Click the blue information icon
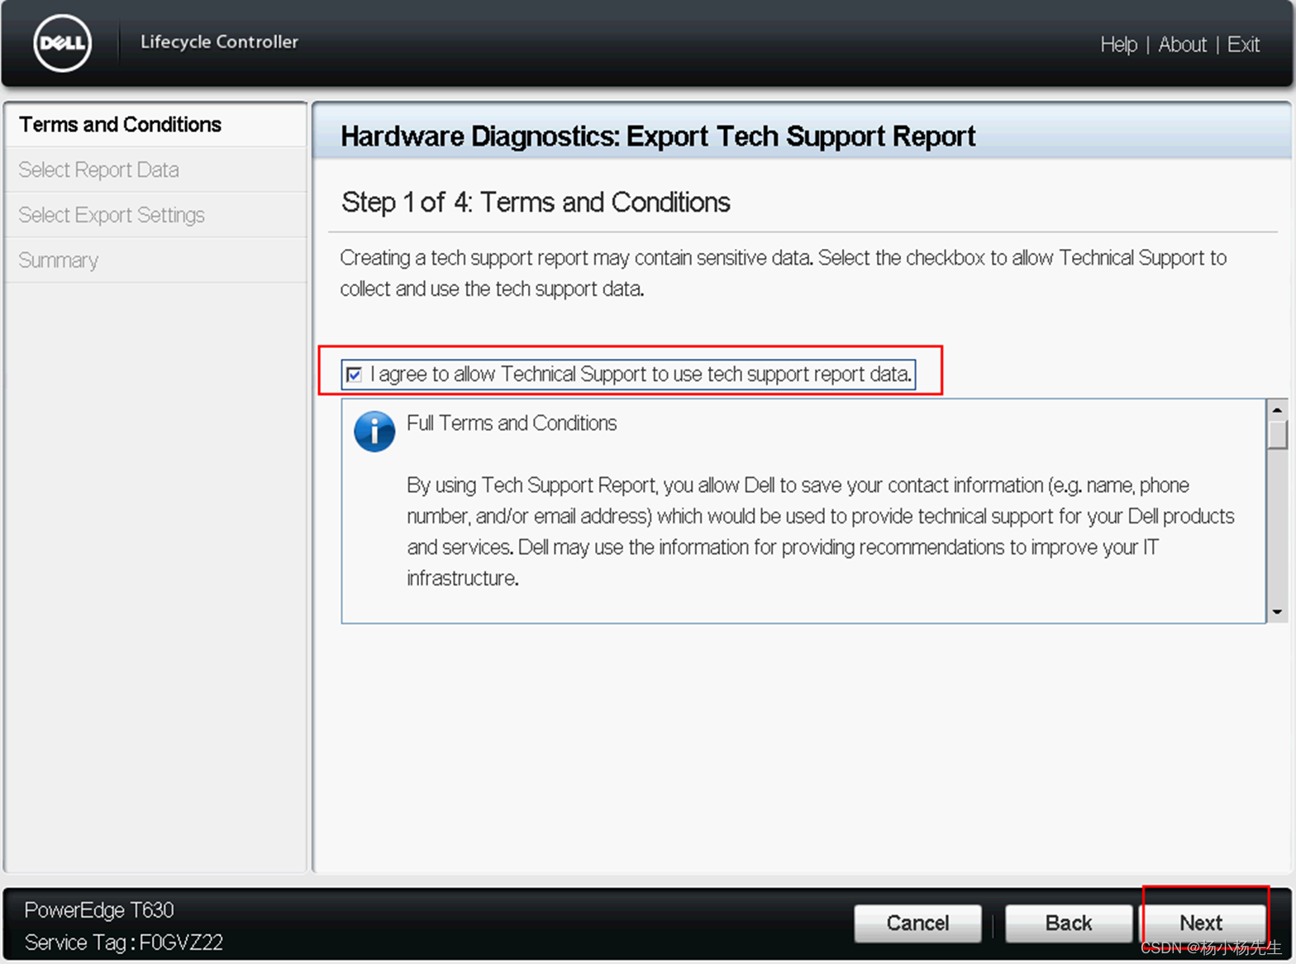The image size is (1296, 964). 374,432
